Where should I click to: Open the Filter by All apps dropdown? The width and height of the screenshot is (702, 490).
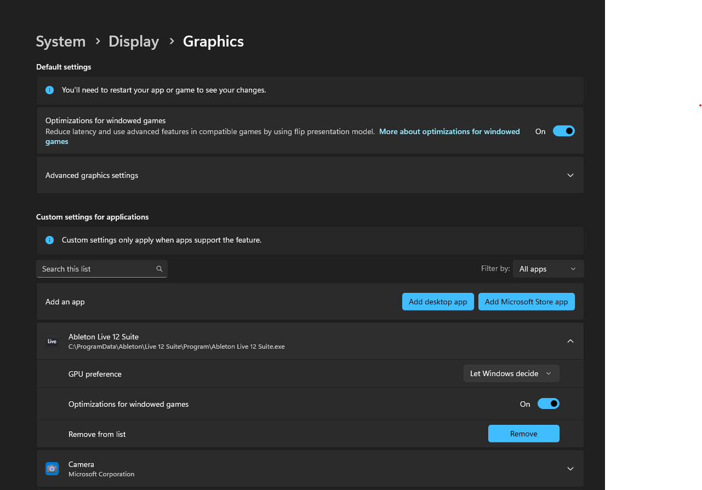548,269
